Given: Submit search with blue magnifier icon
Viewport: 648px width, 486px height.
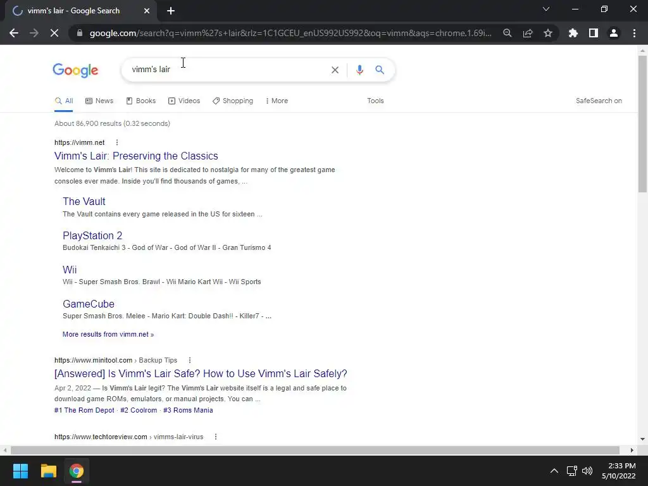Looking at the screenshot, I should [380, 70].
